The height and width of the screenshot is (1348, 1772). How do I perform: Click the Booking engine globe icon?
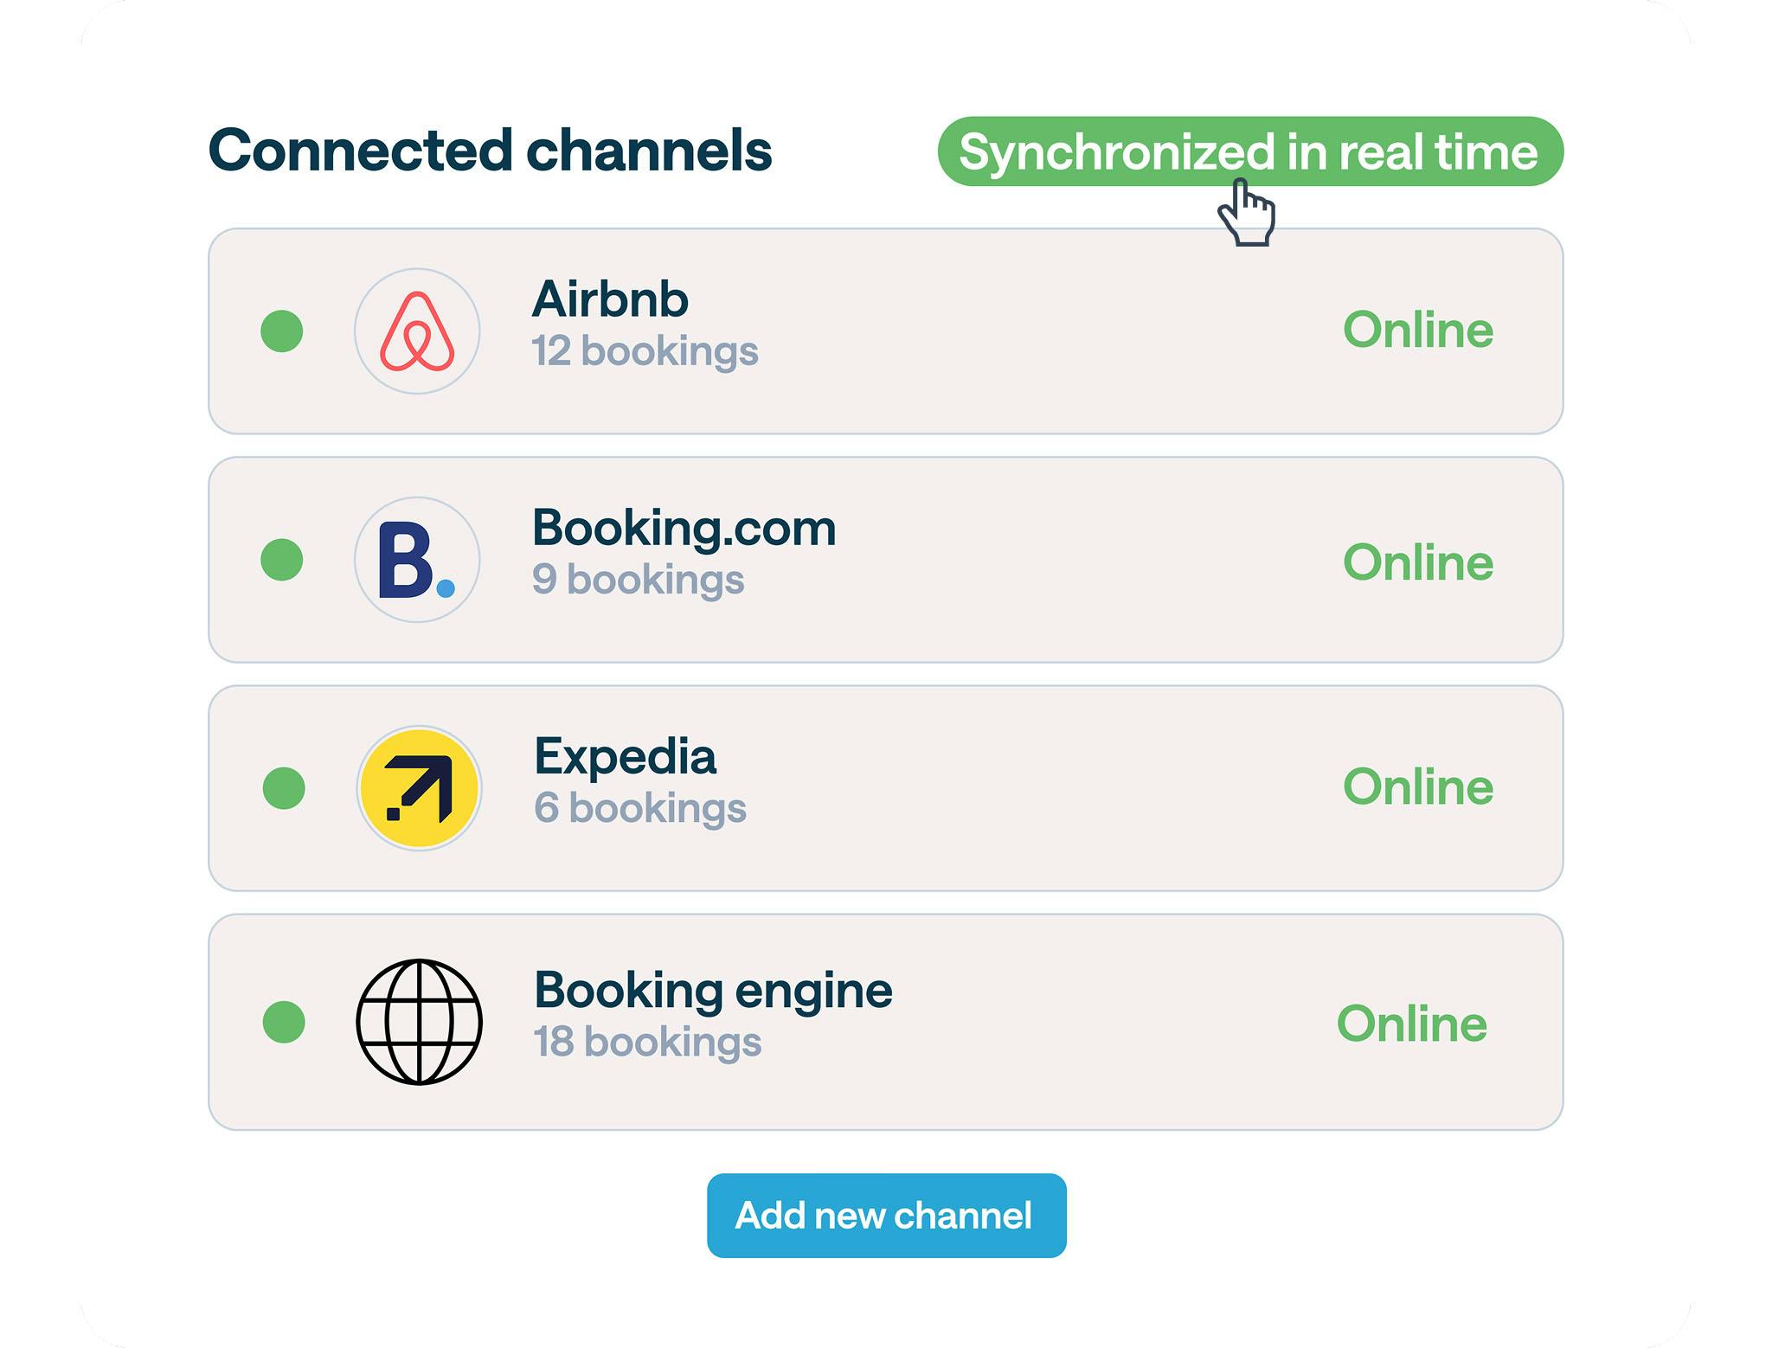420,1022
